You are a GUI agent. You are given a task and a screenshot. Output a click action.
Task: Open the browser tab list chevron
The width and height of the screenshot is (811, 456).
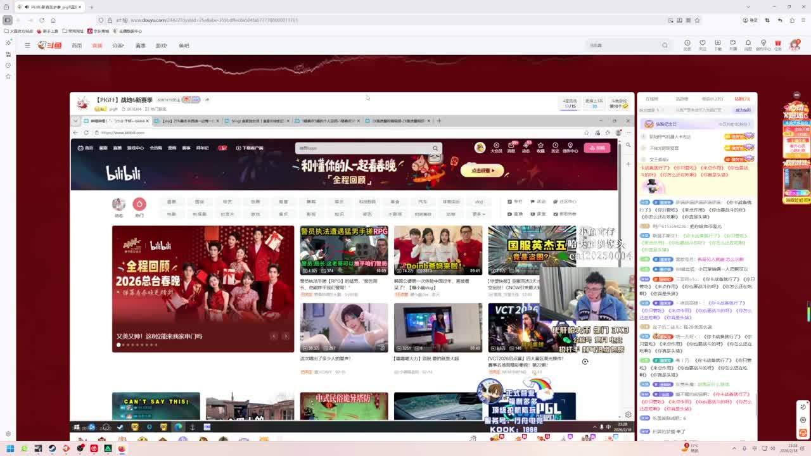tap(748, 7)
